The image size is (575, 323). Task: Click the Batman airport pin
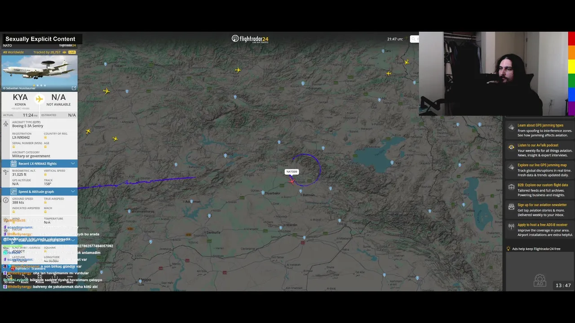[x=301, y=191]
